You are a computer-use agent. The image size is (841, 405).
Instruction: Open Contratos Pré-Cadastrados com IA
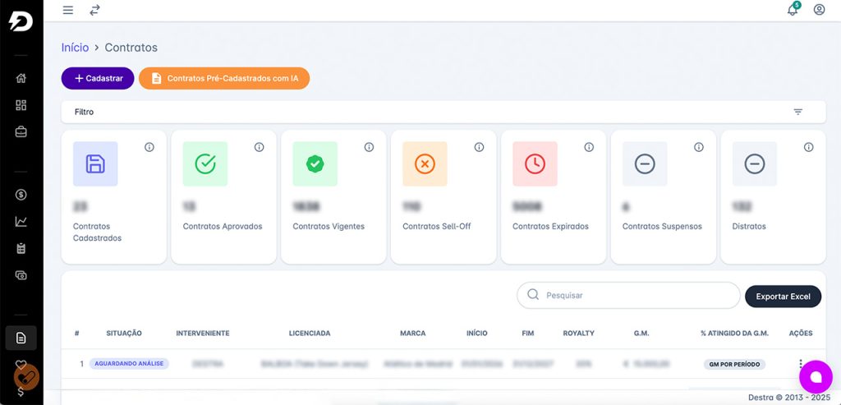[224, 78]
